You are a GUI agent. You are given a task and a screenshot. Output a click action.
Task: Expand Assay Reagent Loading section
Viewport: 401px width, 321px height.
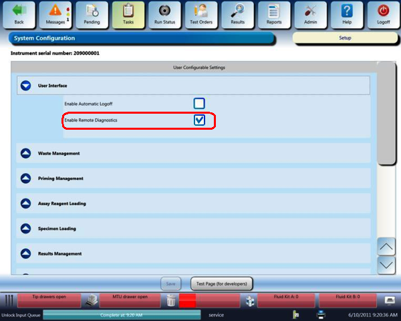(26, 203)
